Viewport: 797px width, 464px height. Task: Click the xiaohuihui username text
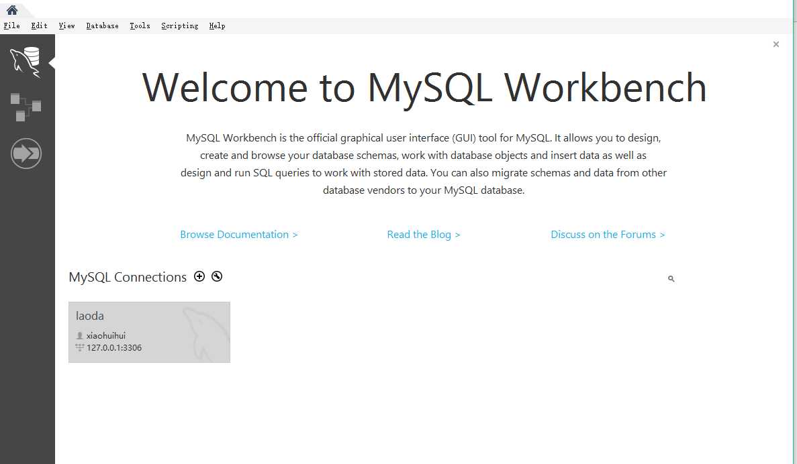pyautogui.click(x=105, y=335)
